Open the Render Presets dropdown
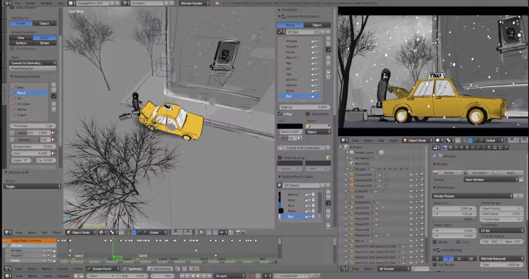529x279 pixels. [473, 196]
